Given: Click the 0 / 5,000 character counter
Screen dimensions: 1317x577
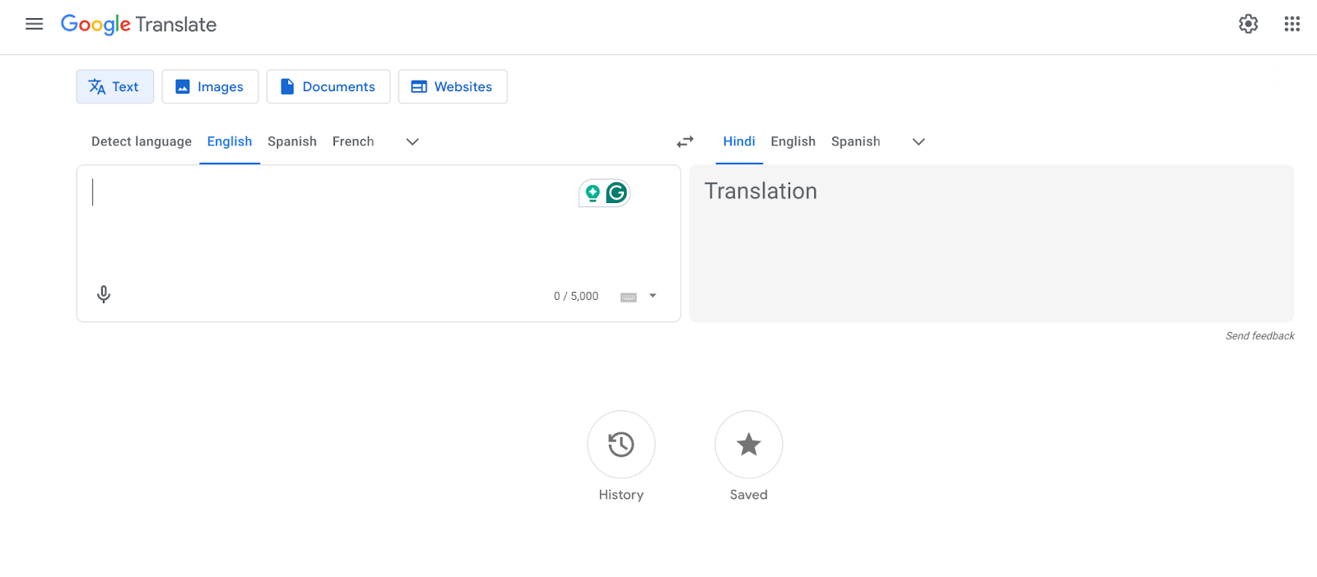Looking at the screenshot, I should [576, 297].
